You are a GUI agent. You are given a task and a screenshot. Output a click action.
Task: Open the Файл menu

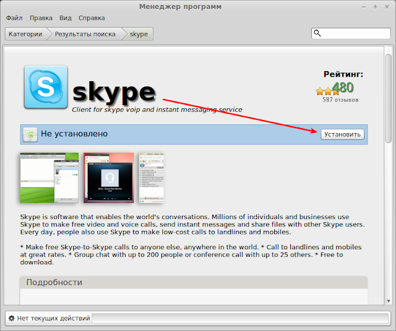pos(14,18)
